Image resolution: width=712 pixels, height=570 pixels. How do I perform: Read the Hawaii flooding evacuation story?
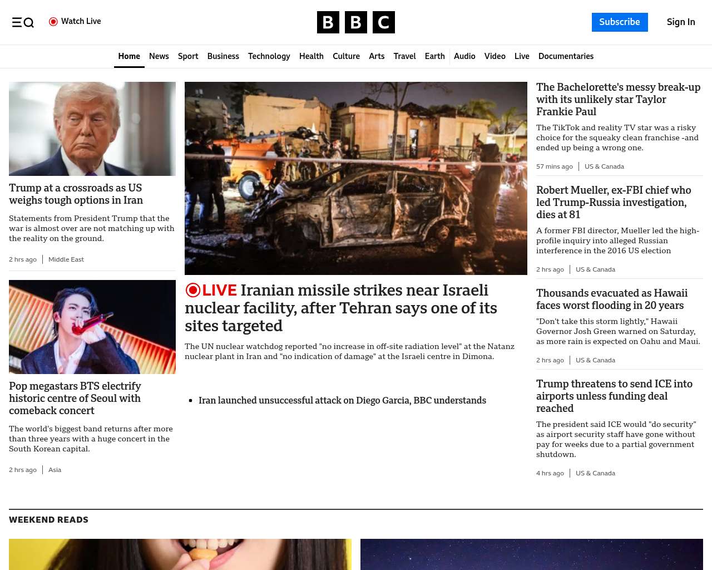coord(612,299)
